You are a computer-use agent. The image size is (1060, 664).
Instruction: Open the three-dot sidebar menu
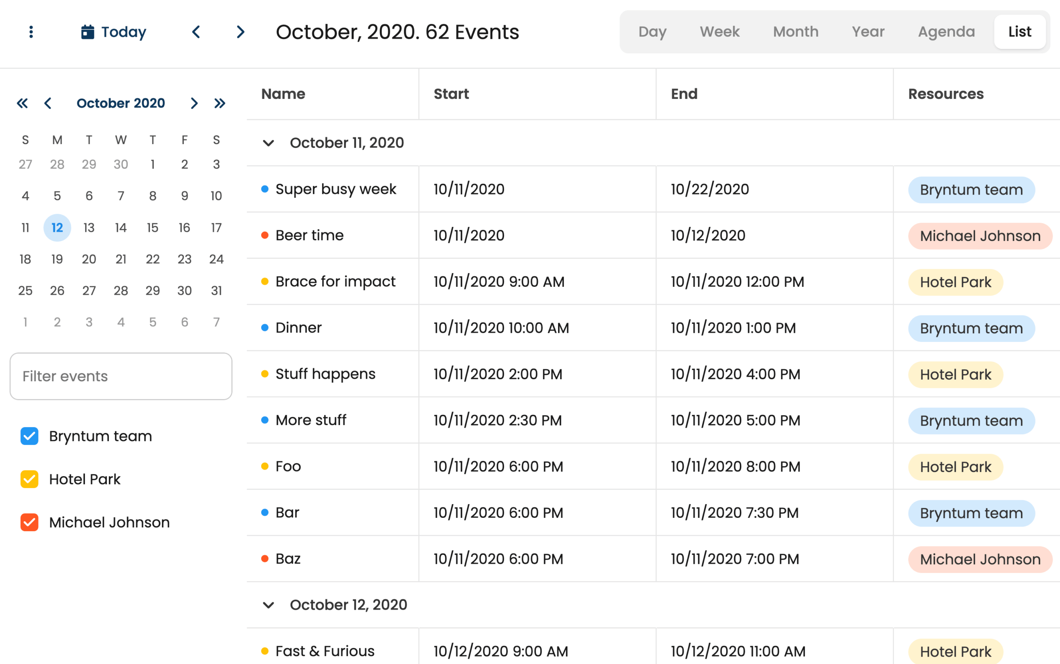click(x=31, y=31)
